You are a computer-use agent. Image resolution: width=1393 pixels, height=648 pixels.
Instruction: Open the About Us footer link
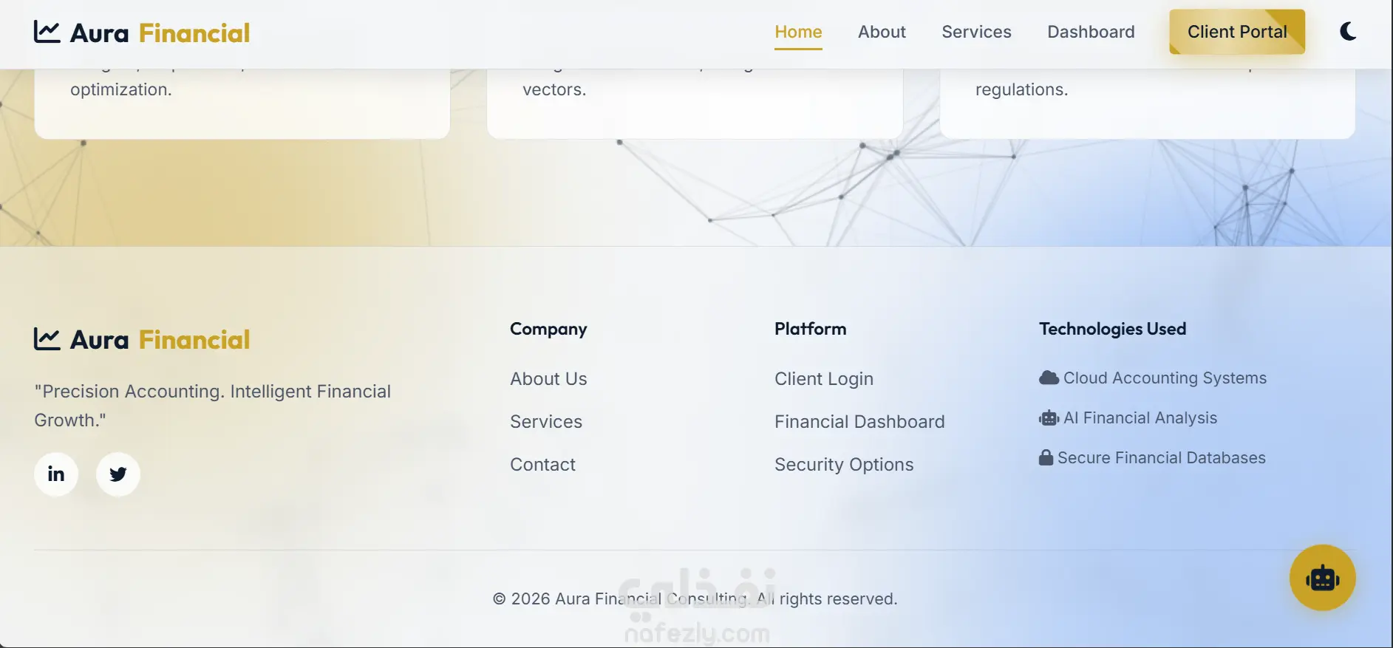pos(548,379)
